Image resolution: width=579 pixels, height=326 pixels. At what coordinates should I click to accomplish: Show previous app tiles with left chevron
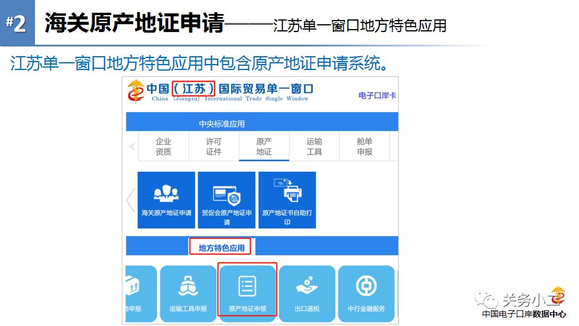coord(131,200)
